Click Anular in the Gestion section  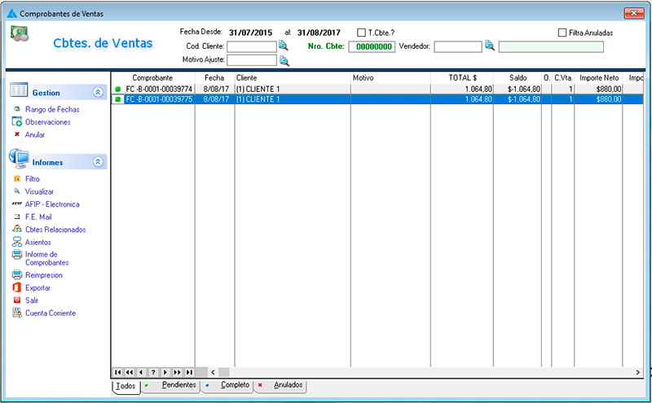[35, 134]
